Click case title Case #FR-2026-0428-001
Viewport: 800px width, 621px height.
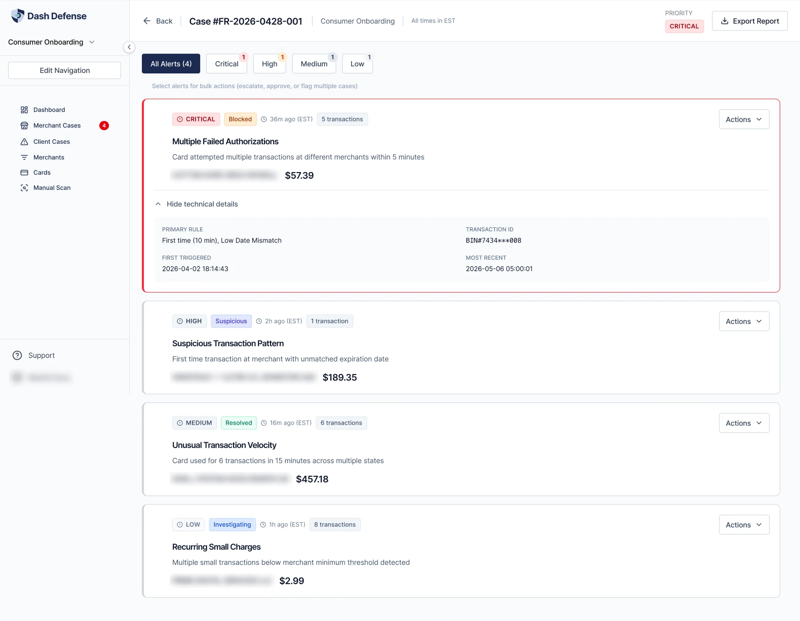(x=246, y=21)
